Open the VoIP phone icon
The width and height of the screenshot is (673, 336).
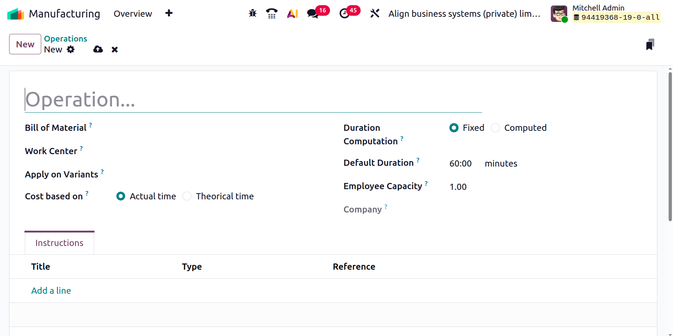271,14
